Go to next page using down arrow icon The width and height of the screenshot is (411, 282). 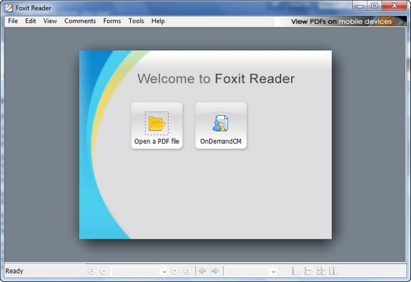(x=175, y=271)
